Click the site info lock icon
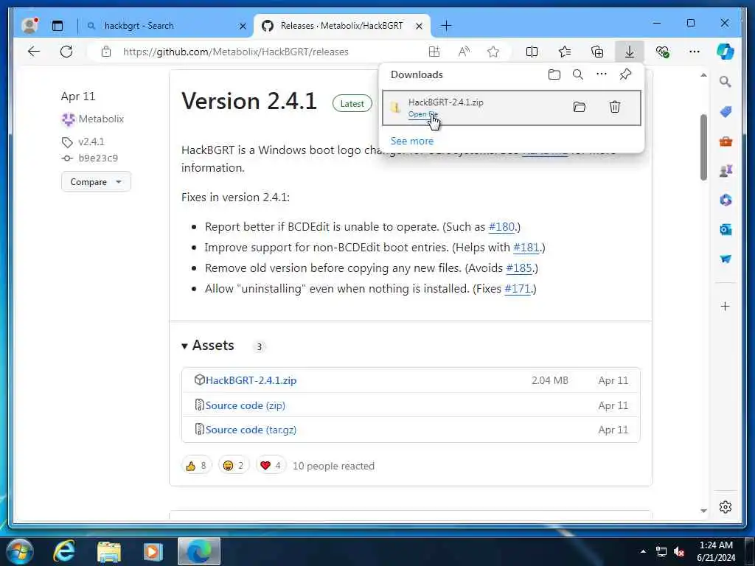The image size is (755, 566). pos(106,52)
